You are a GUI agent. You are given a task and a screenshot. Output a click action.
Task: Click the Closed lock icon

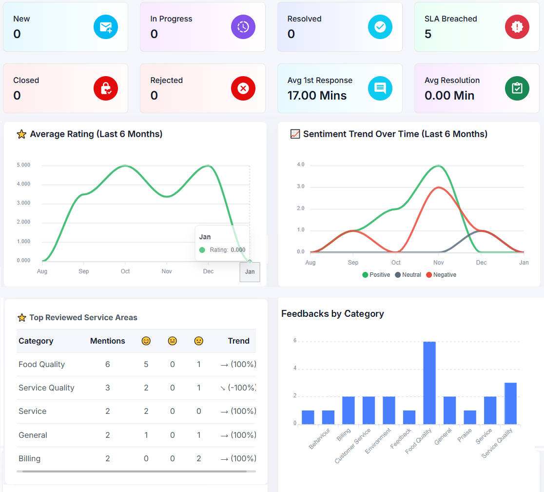pyautogui.click(x=106, y=88)
